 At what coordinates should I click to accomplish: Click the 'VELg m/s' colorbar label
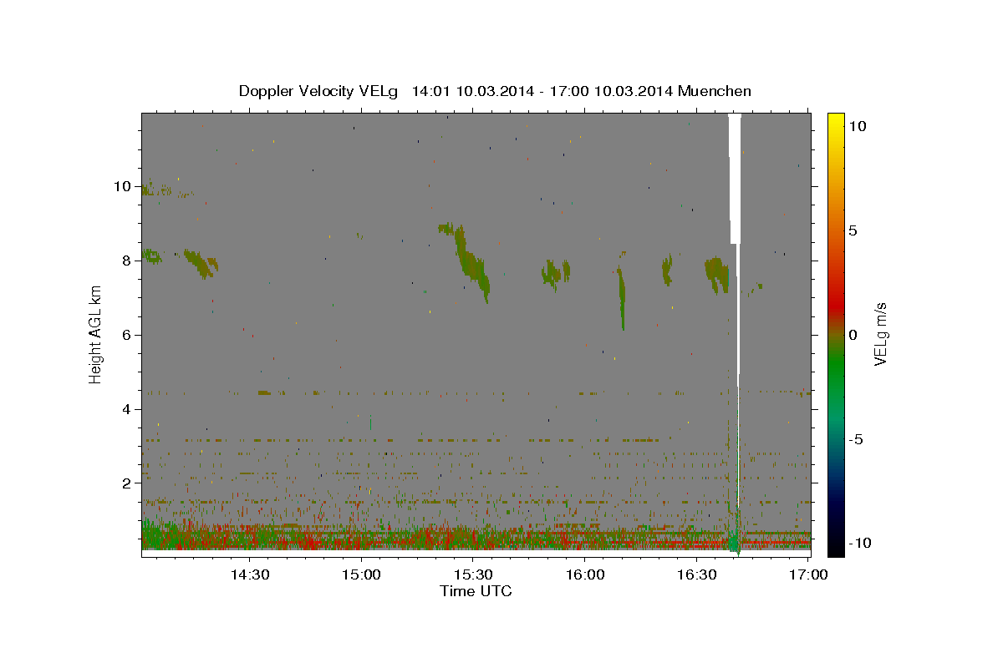click(x=880, y=334)
